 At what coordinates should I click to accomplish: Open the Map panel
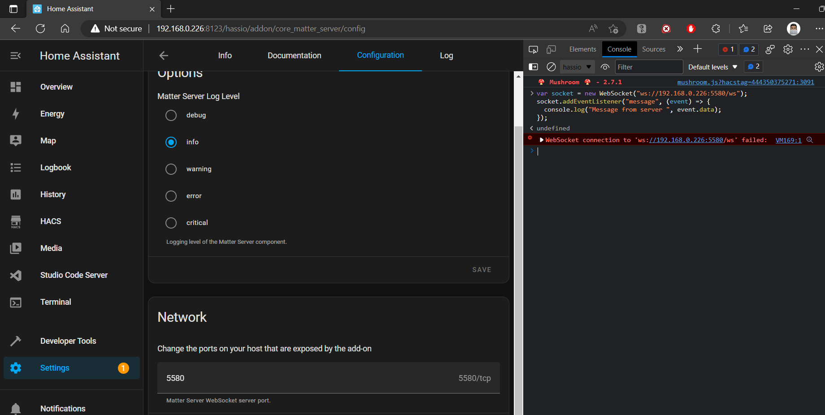[x=72, y=141]
